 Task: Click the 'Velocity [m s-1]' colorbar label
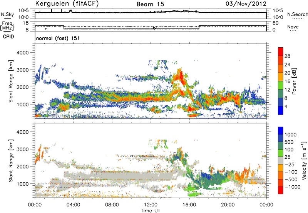click(304, 160)
